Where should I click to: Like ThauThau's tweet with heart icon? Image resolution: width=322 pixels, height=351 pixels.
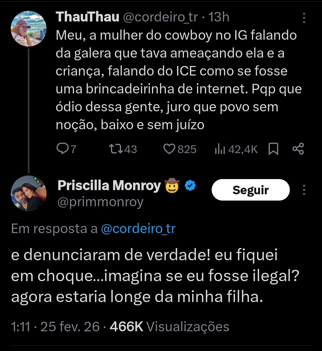[170, 149]
